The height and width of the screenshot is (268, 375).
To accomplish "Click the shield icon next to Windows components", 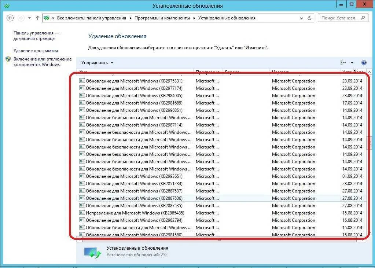I will coord(8,59).
